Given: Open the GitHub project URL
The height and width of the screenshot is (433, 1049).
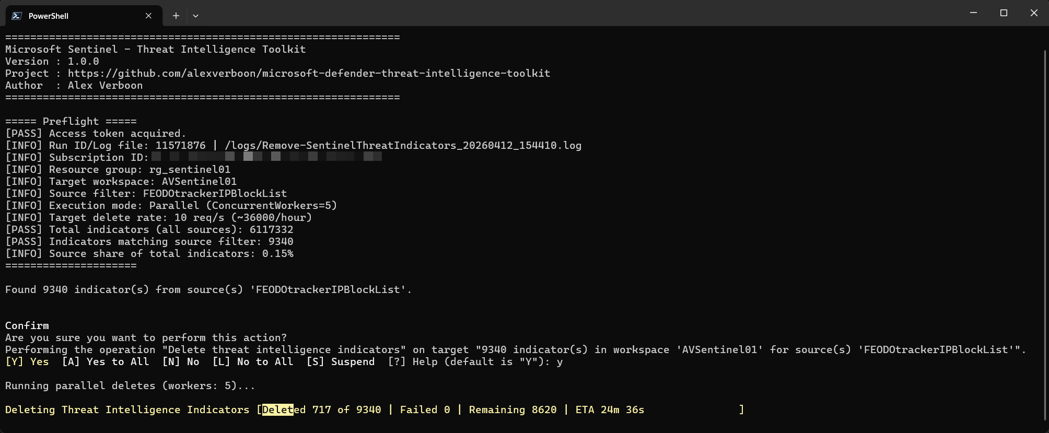Looking at the screenshot, I should pyautogui.click(x=309, y=74).
